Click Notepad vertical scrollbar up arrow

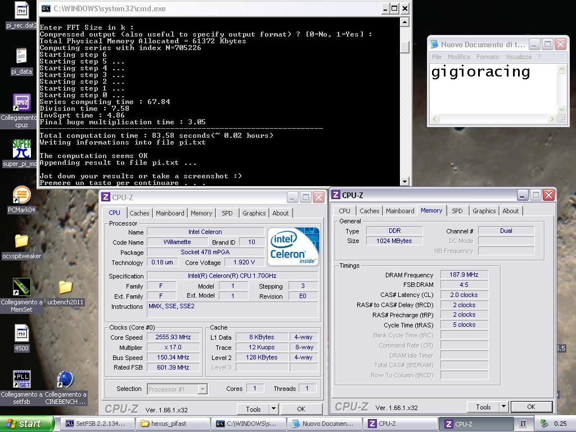click(561, 69)
